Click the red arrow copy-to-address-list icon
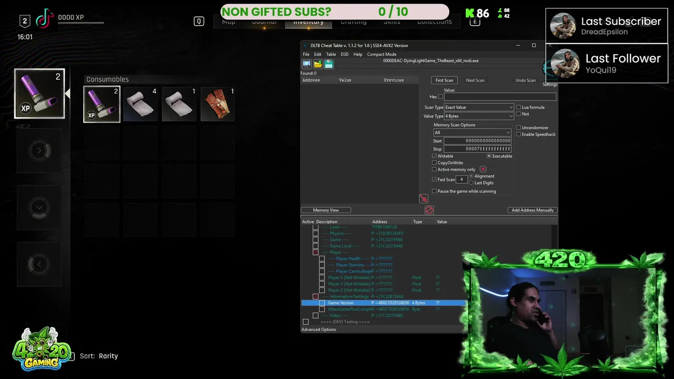The height and width of the screenshot is (379, 674). click(x=423, y=198)
